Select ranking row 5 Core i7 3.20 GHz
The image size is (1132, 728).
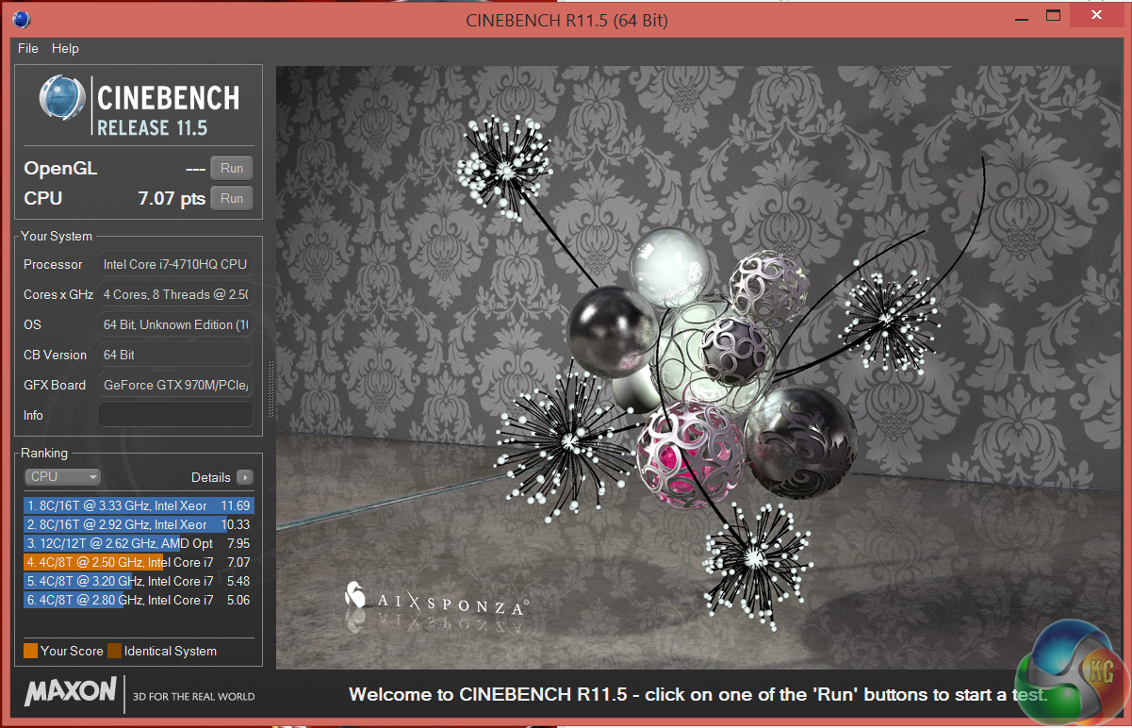pyautogui.click(x=139, y=581)
